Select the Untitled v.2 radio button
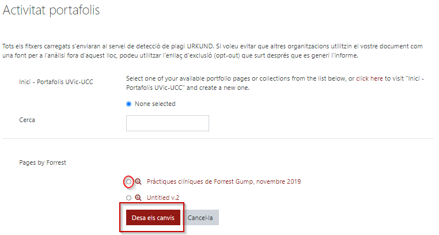 coord(128,198)
